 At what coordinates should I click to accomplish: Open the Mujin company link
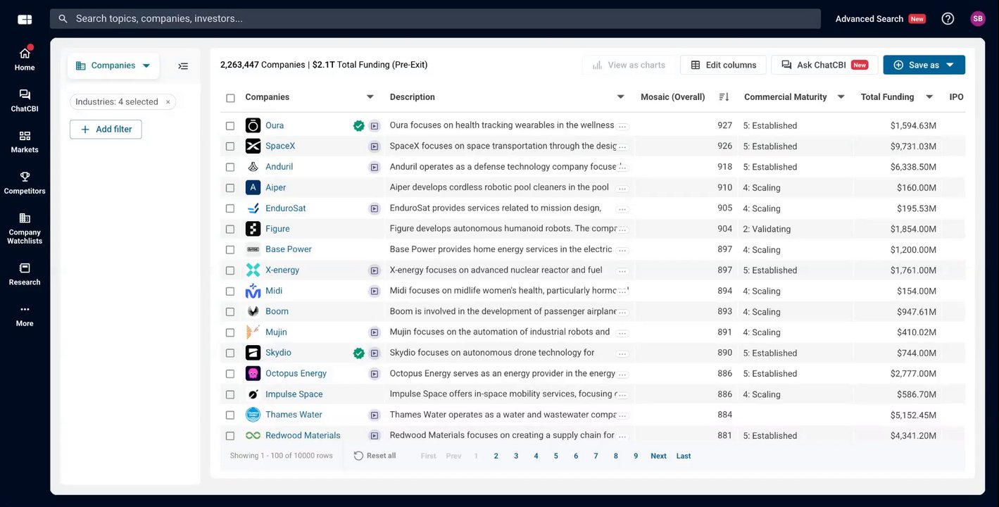pyautogui.click(x=276, y=332)
